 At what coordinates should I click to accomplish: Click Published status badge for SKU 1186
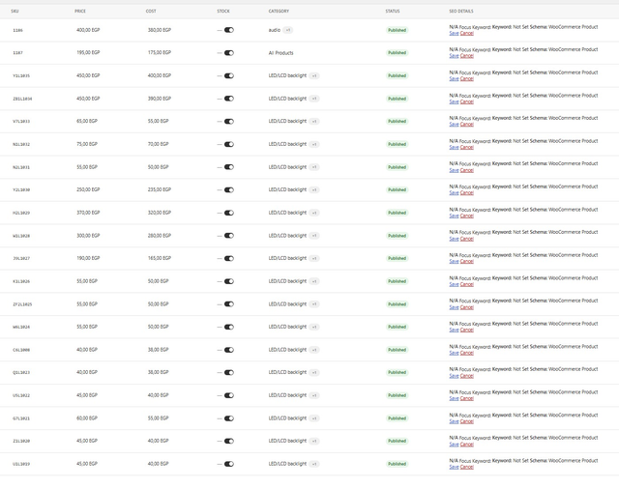click(x=398, y=30)
